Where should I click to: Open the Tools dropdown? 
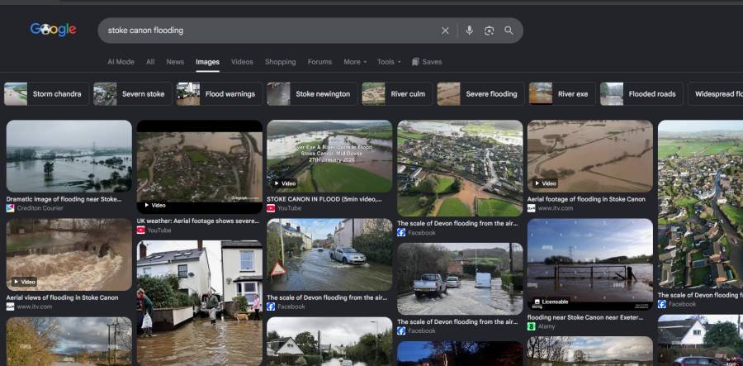click(x=389, y=62)
